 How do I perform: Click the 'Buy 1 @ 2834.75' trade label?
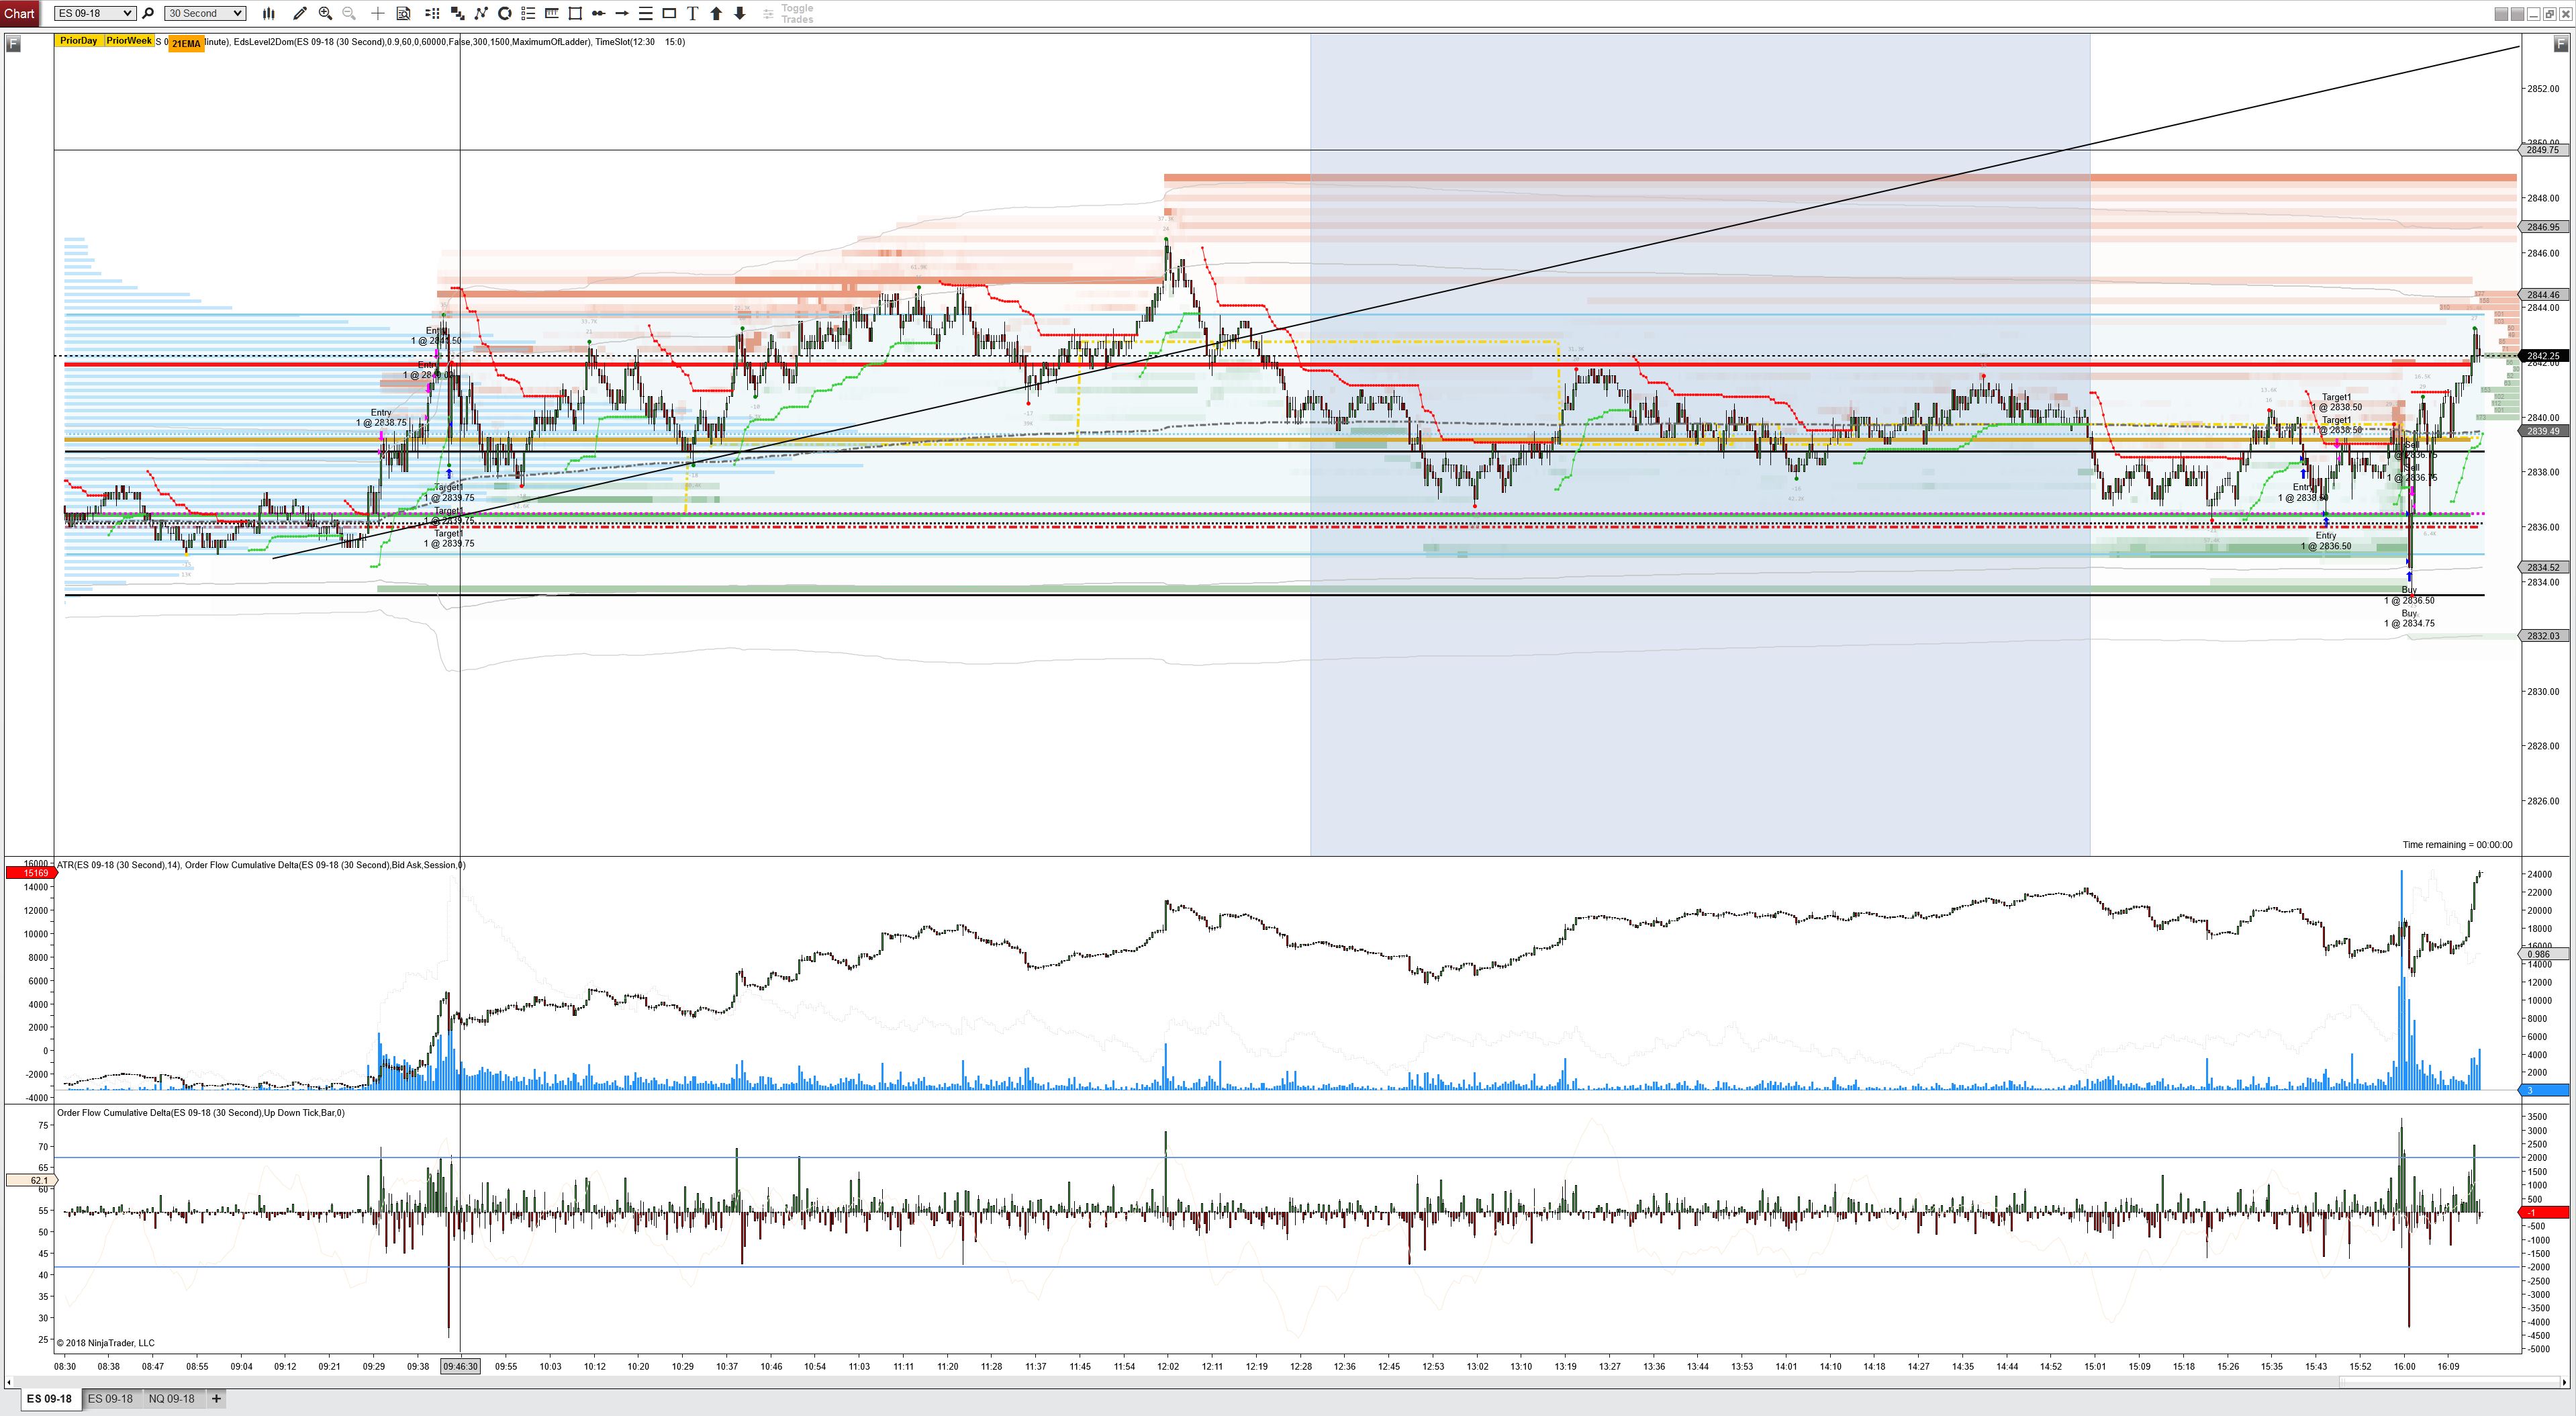point(2409,618)
